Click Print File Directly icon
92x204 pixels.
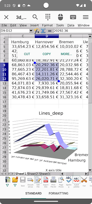click(x=53, y=180)
